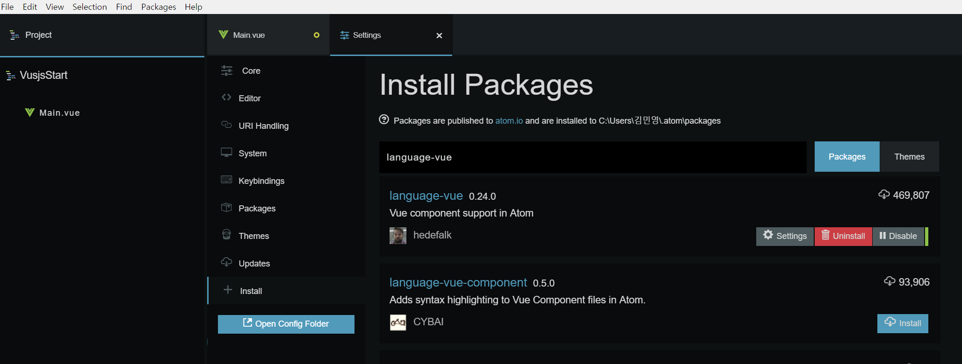This screenshot has width=962, height=364.
Task: Click the CYBAI author avatar
Action: [398, 322]
